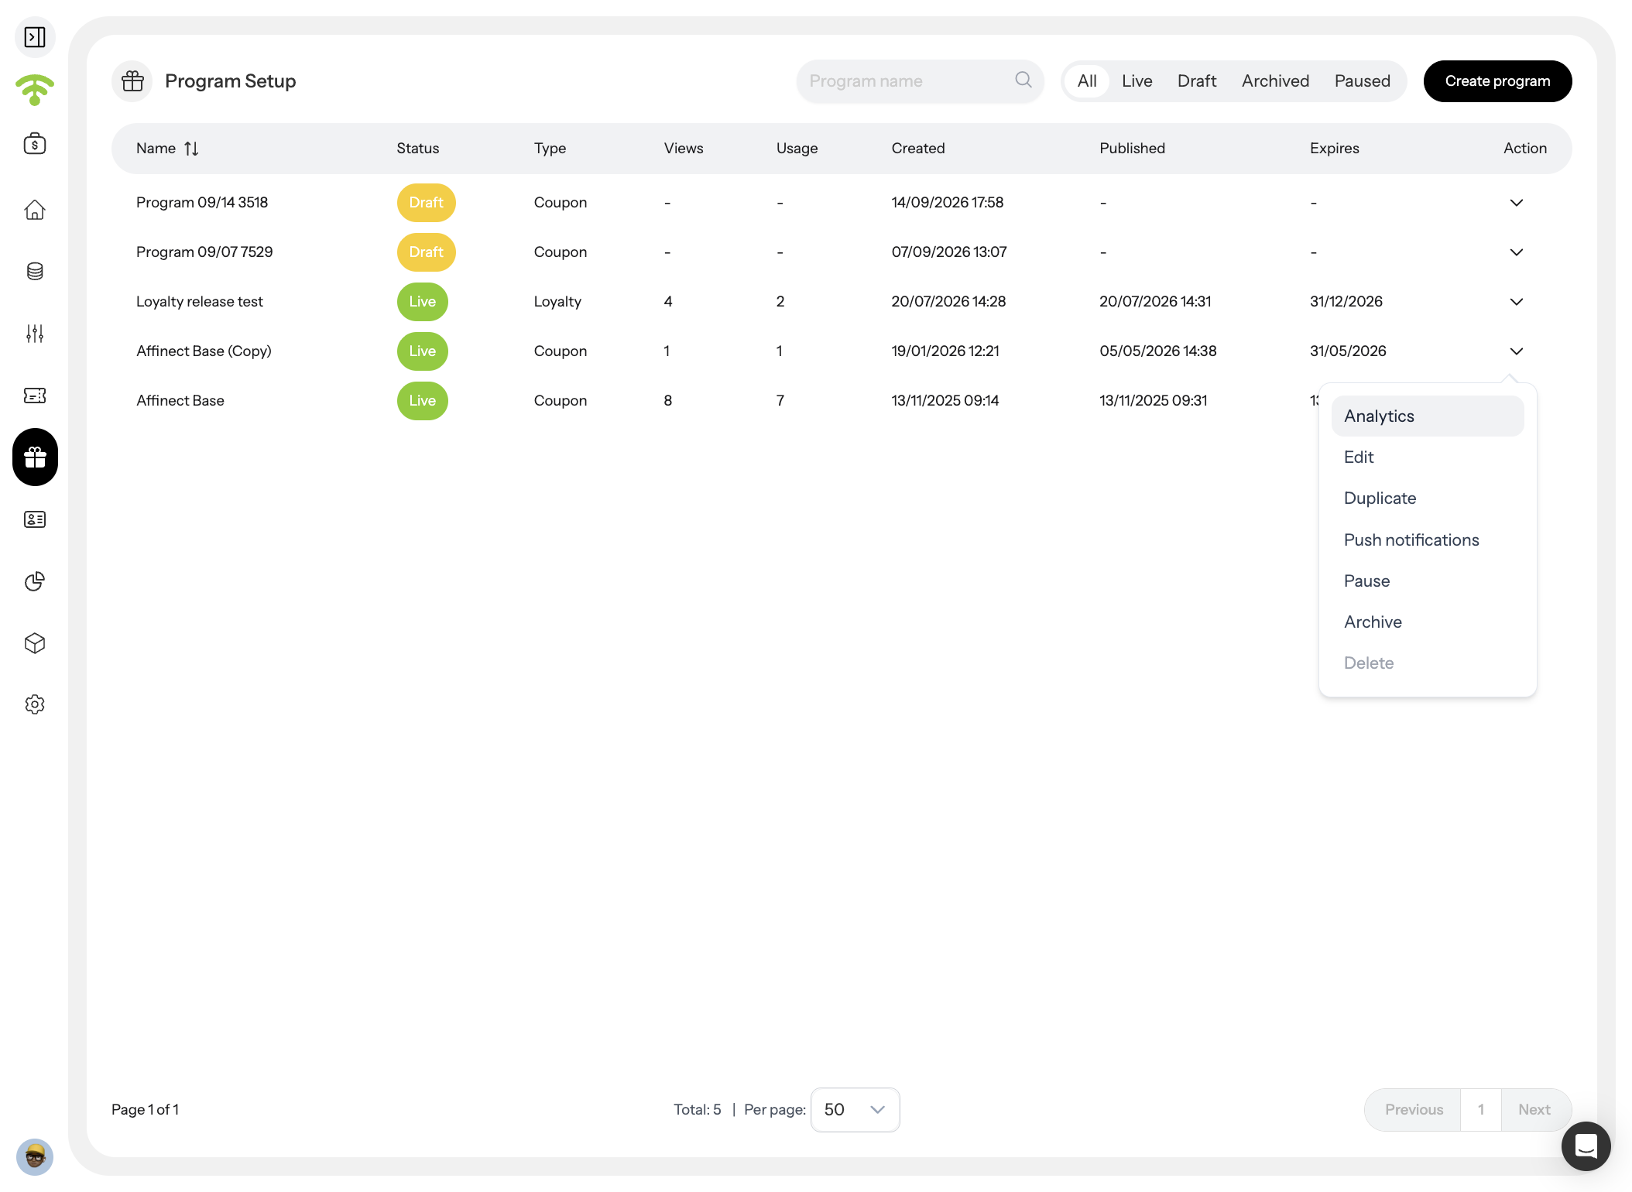This screenshot has height=1192, width=1632.
Task: Open the chat support bubble
Action: pos(1586,1146)
